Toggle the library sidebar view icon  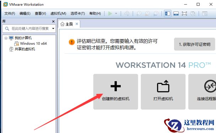pyautogui.click(x=168, y=13)
